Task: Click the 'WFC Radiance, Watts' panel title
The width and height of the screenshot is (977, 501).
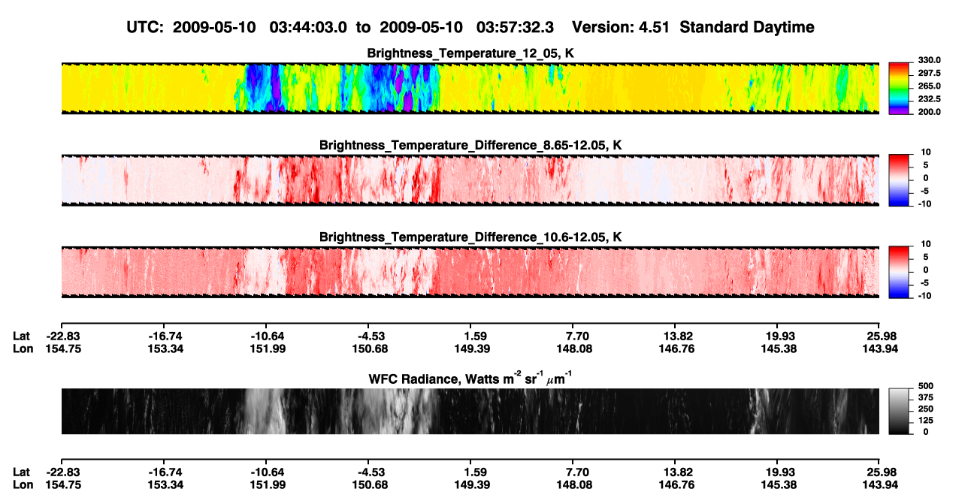Action: (470, 379)
